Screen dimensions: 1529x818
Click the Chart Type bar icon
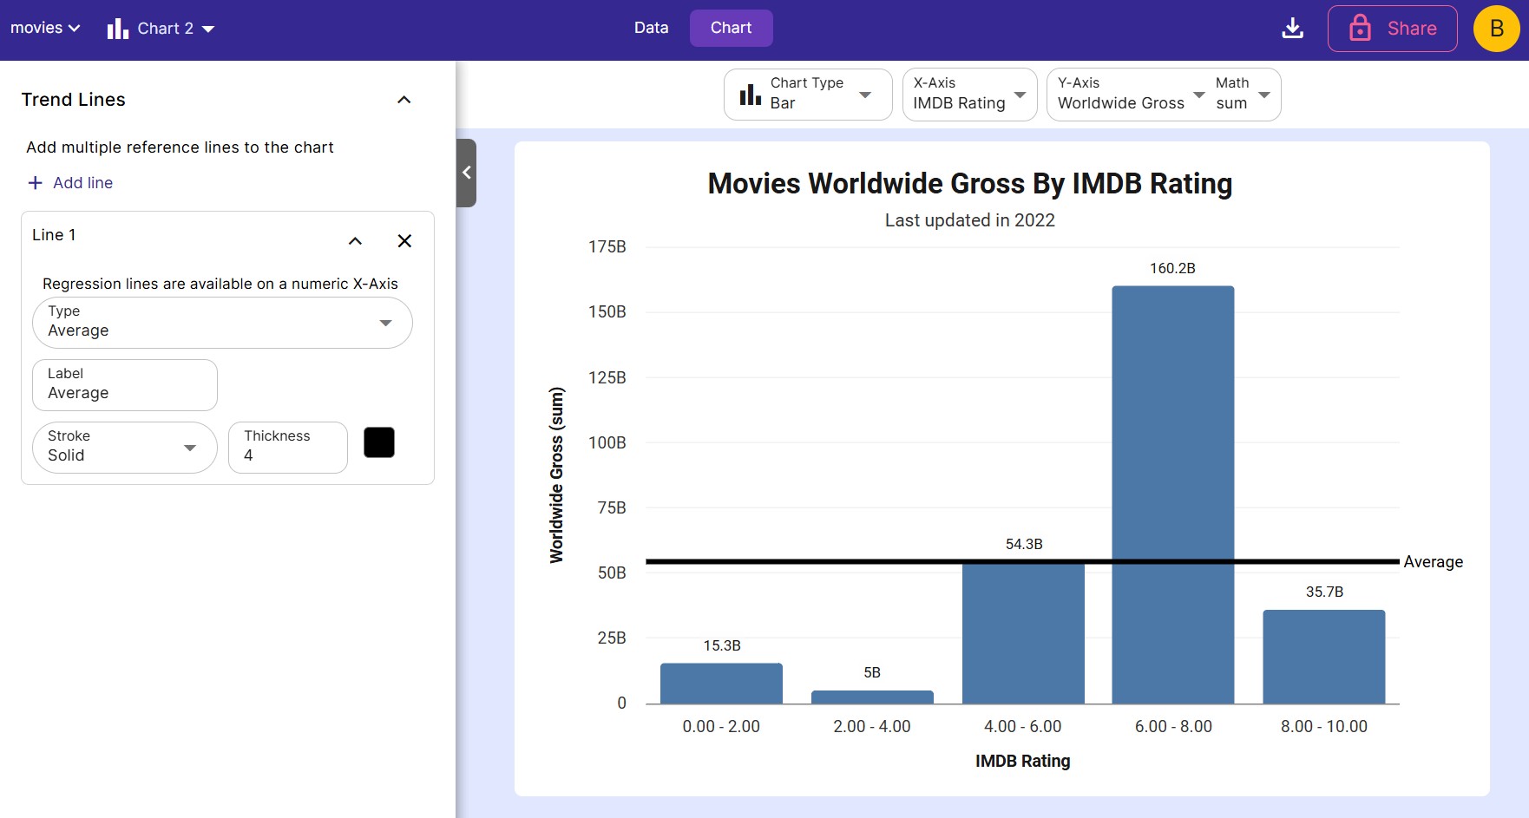[751, 95]
